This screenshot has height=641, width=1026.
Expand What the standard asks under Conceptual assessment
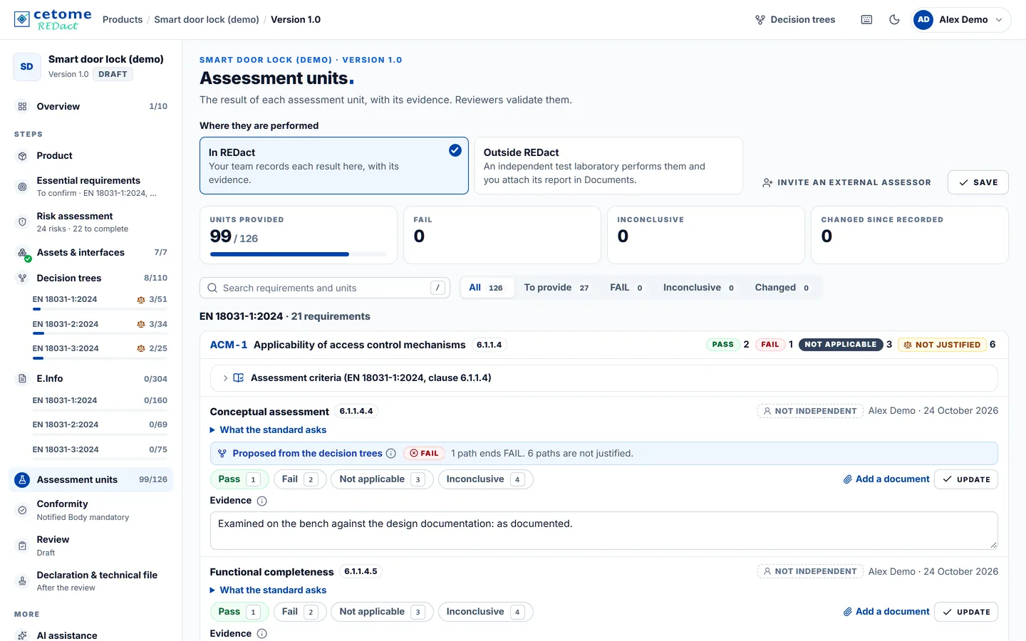269,430
